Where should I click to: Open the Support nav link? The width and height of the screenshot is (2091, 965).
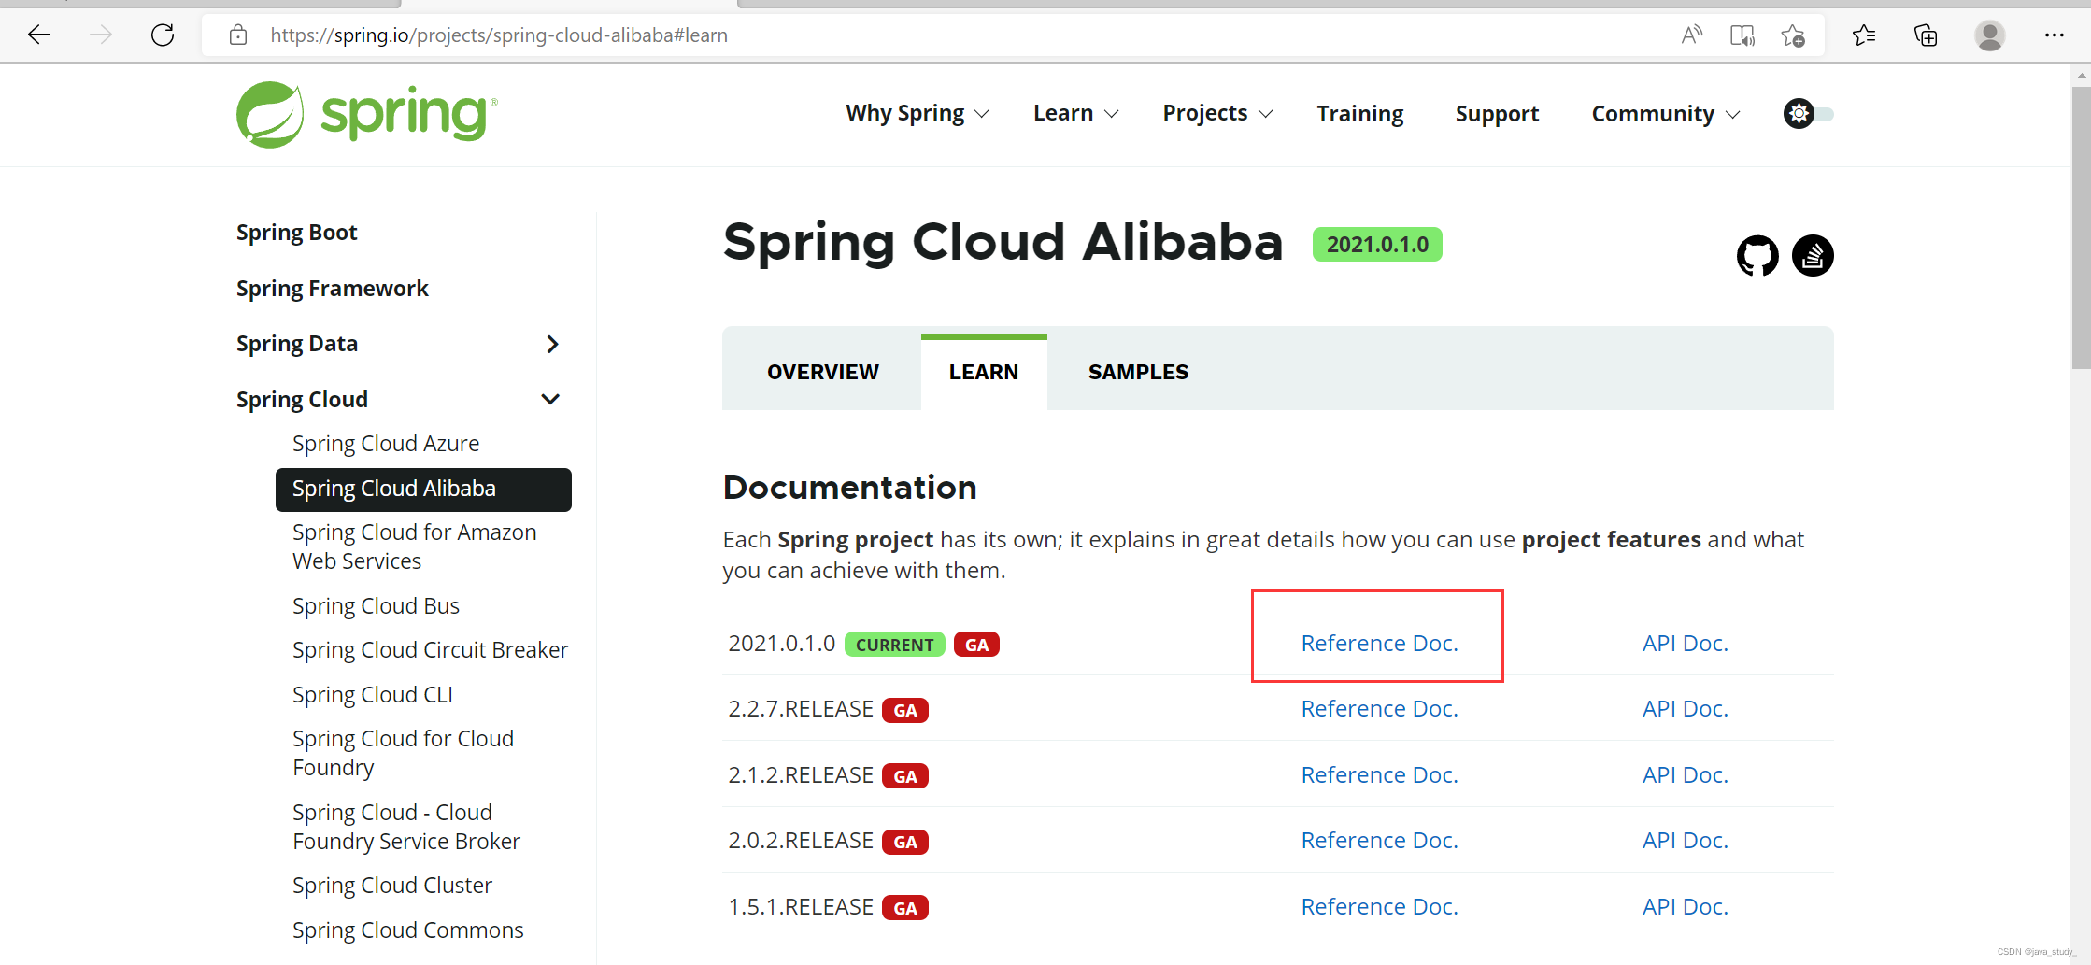coord(1497,114)
